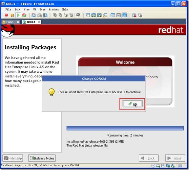Open the File menu

8,9
